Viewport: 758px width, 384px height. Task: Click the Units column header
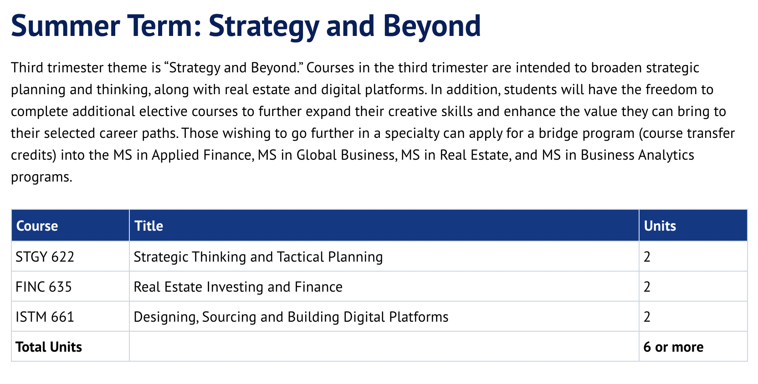660,226
